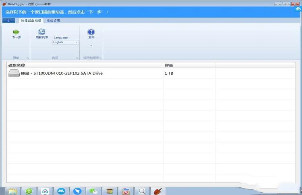302x195 pixels.
Task: Expand the 提示和提示 group launcher arrow
Action: (100, 58)
